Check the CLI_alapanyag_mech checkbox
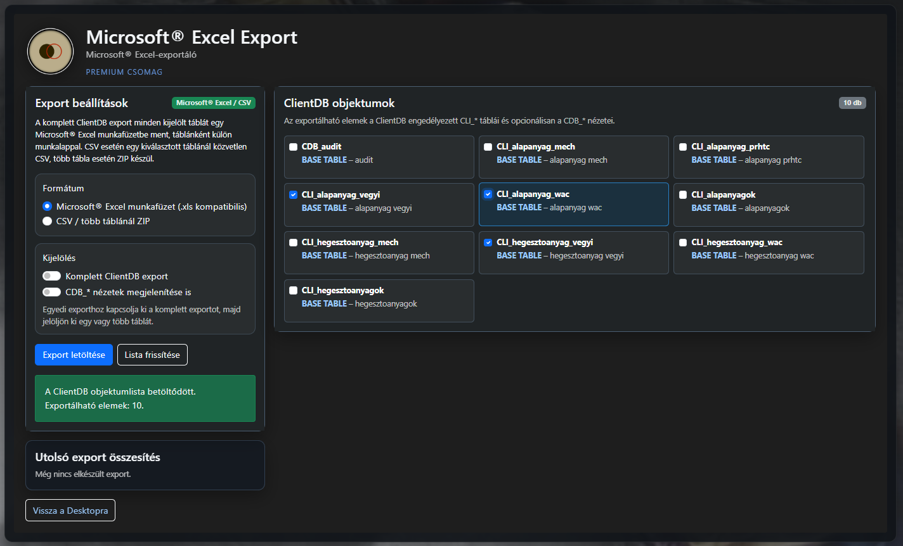The image size is (903, 546). tap(488, 147)
